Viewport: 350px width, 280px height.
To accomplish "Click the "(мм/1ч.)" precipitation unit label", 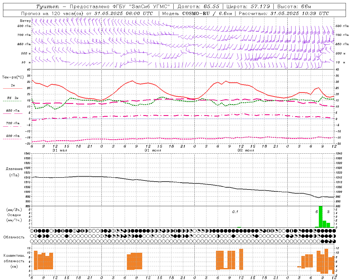I will coord(14,220).
